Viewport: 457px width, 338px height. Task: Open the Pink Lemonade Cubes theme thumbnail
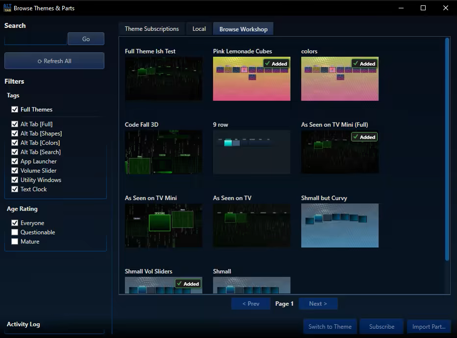252,79
